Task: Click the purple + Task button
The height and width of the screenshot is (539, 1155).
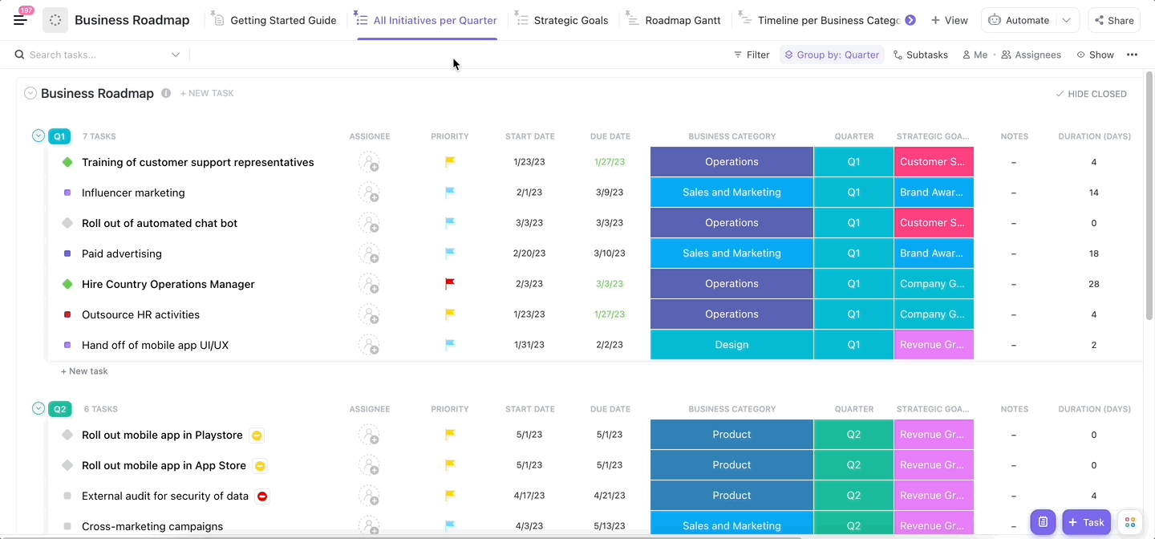Action: (x=1086, y=522)
